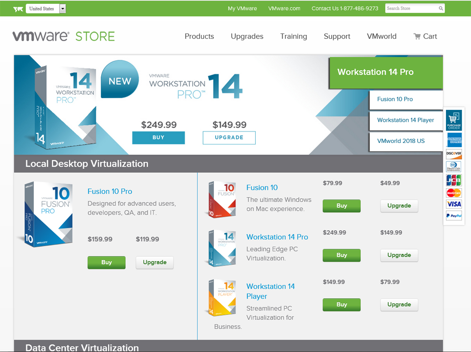
Task: Click the $79.99 Fusion 10 price
Action: pos(333,183)
